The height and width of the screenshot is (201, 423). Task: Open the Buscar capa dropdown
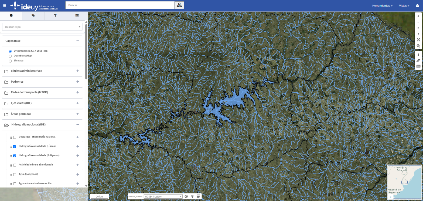pyautogui.click(x=42, y=27)
